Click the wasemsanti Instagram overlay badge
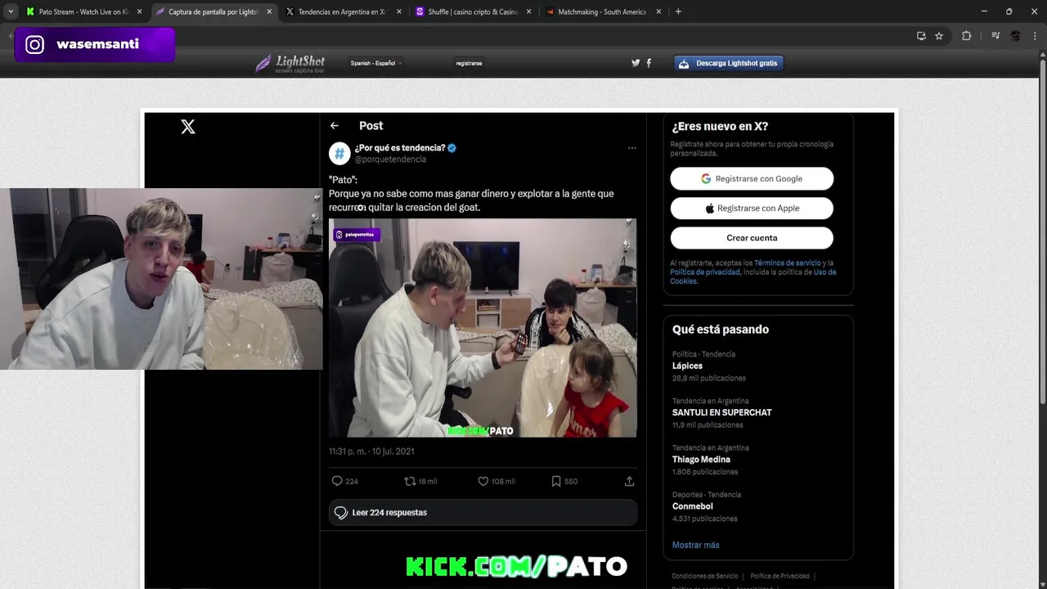 click(95, 45)
